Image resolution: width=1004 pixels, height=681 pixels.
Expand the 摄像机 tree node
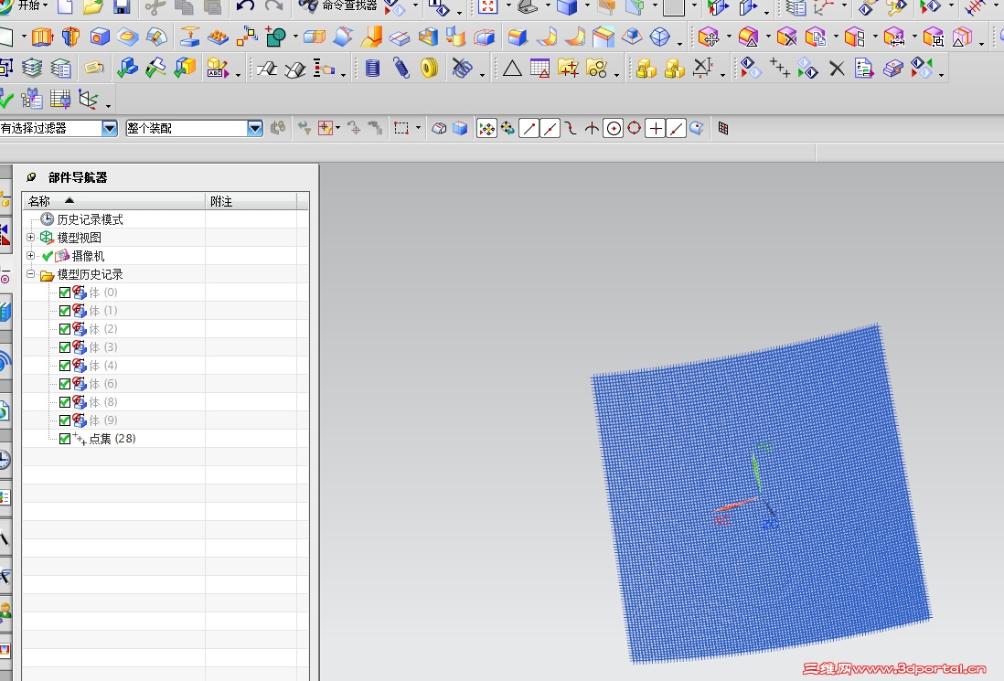click(x=30, y=255)
